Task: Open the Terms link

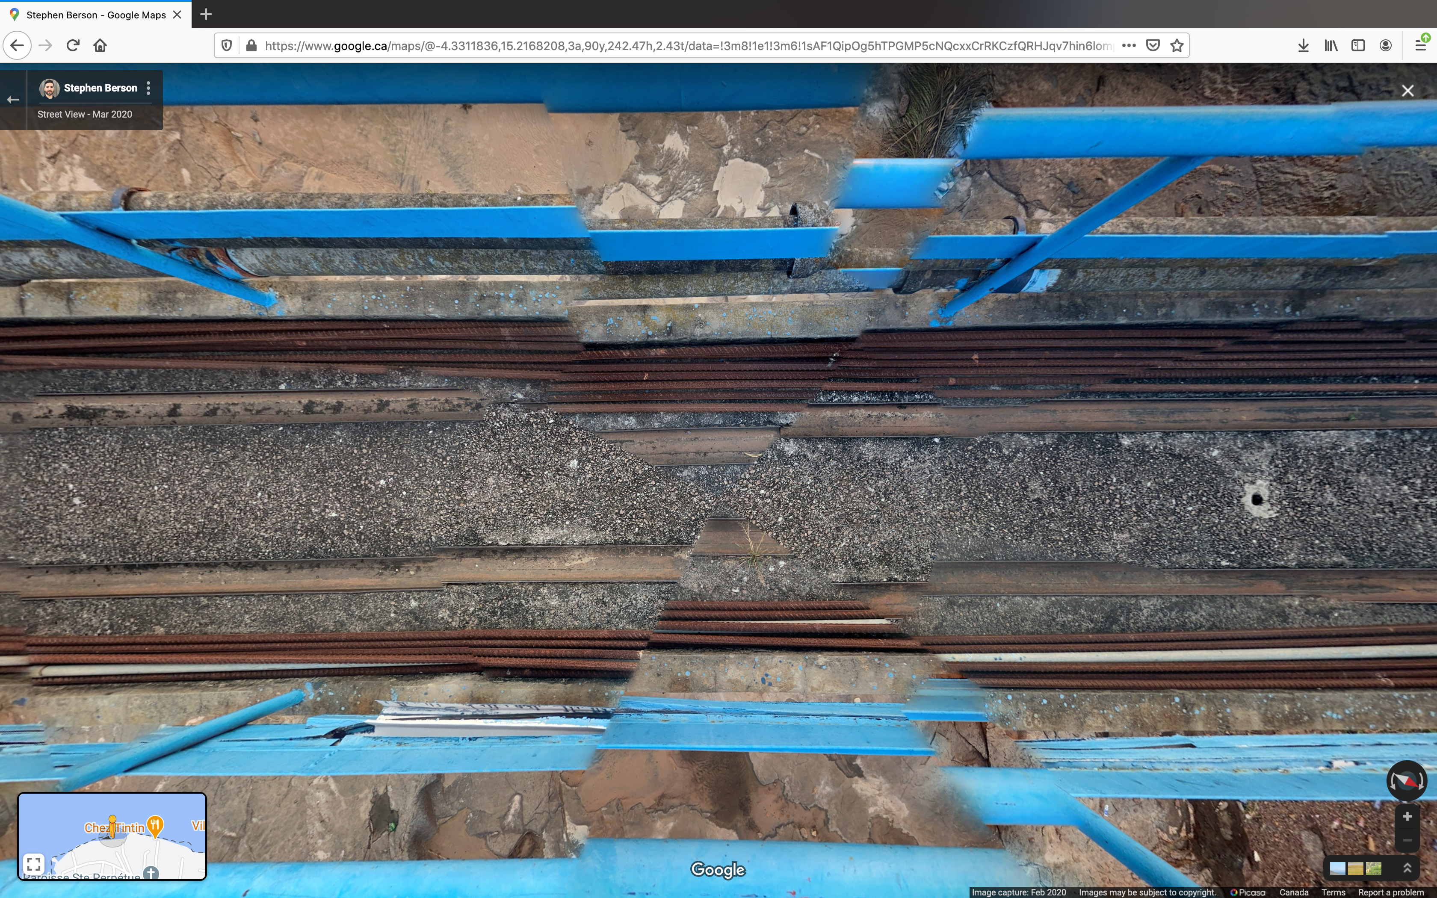Action: click(1333, 892)
